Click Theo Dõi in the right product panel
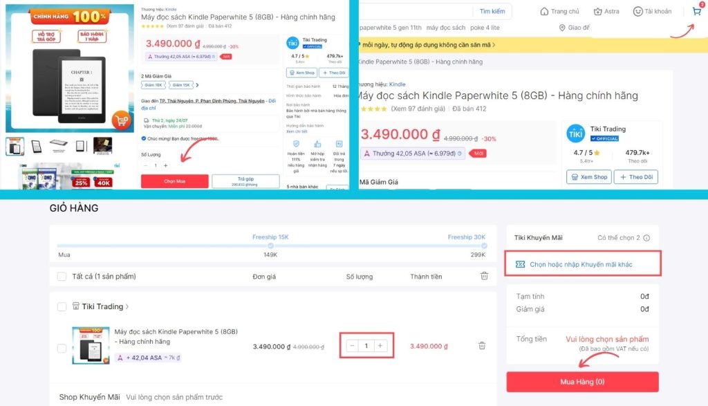 tap(636, 177)
